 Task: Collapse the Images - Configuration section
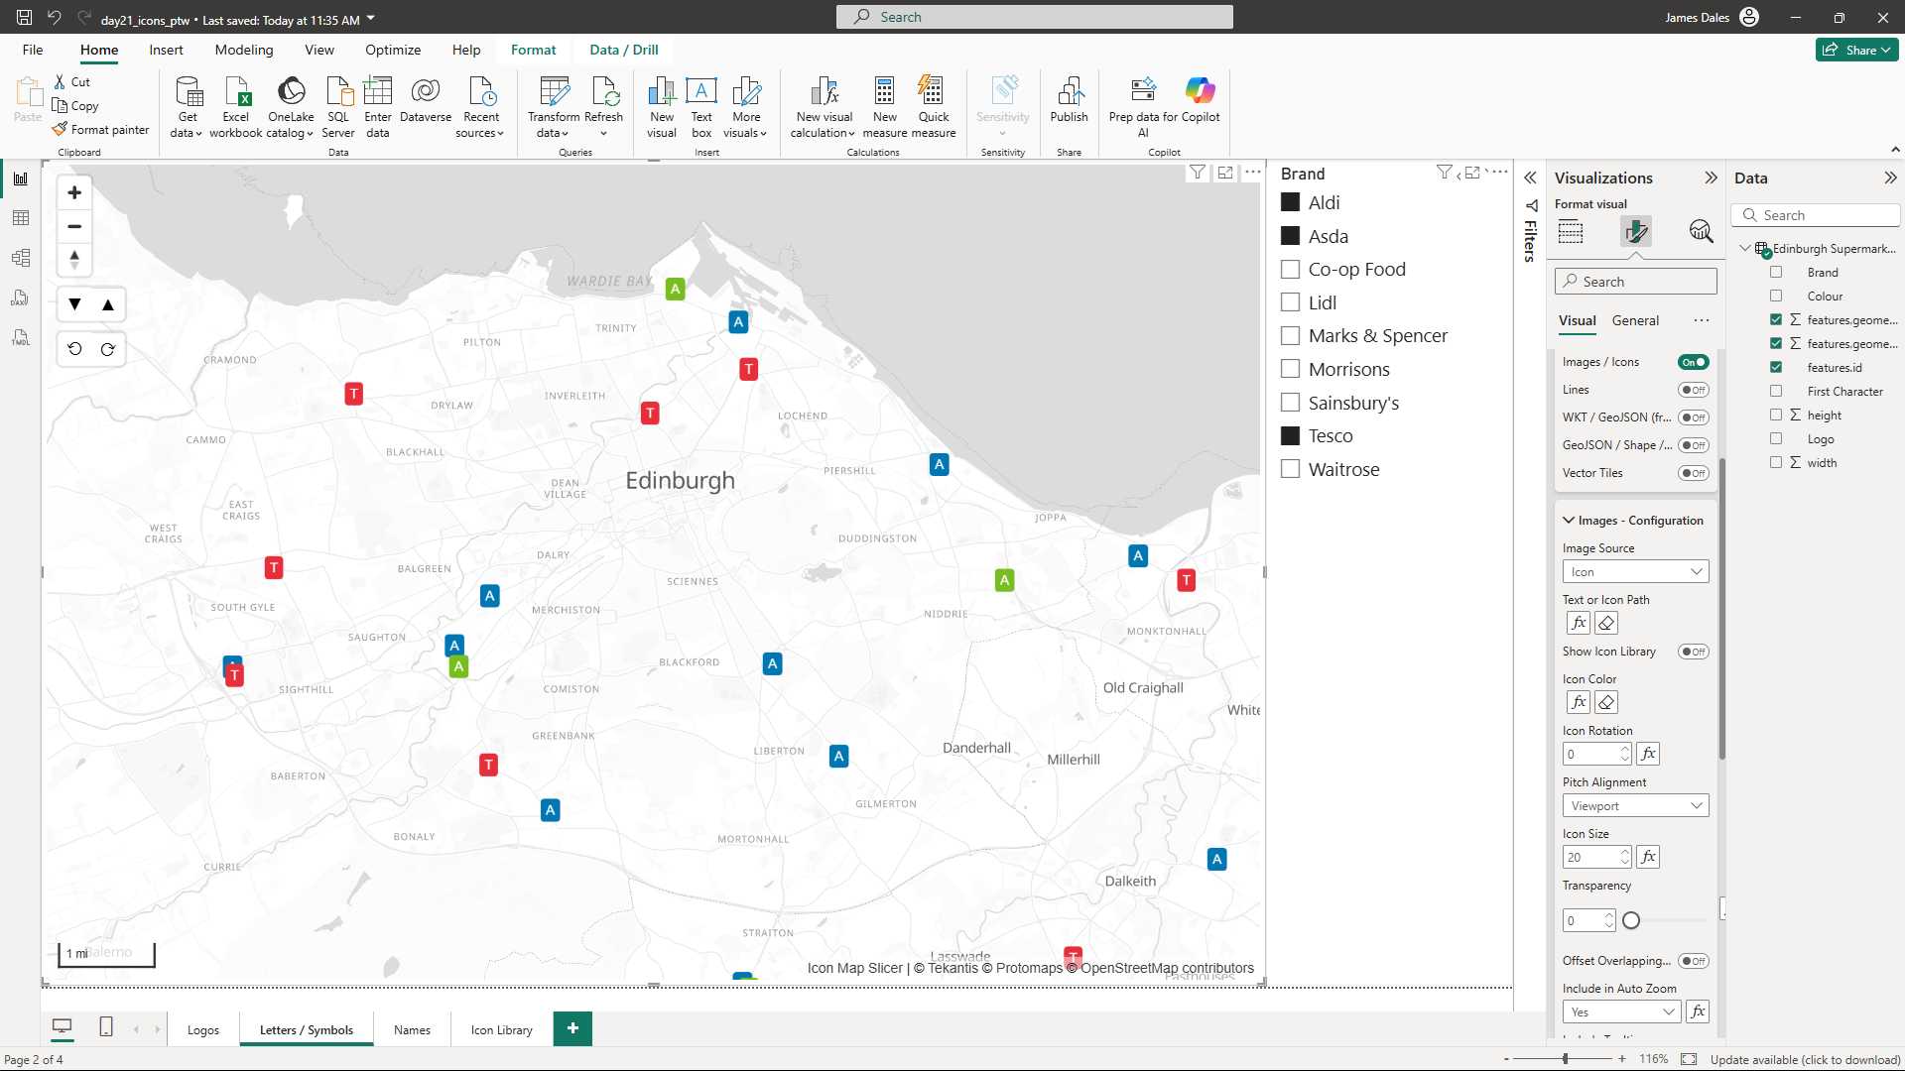(1569, 521)
